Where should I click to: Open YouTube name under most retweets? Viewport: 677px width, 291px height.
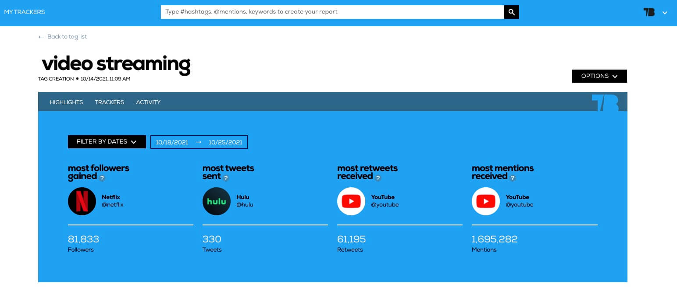pos(383,197)
